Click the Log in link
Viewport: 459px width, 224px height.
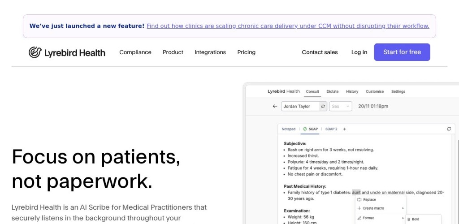[359, 52]
